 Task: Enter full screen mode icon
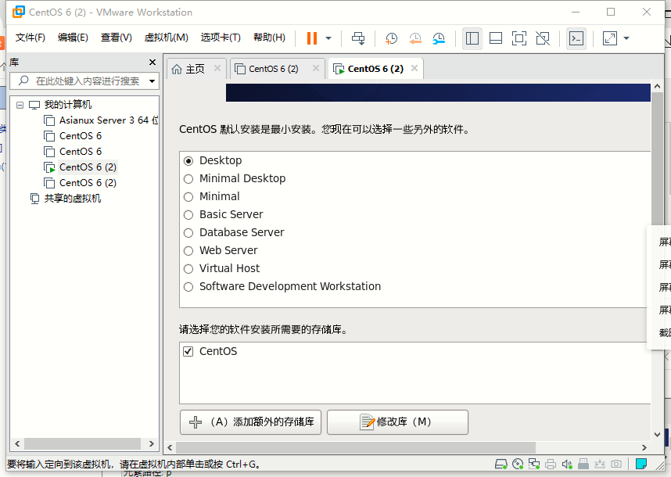(519, 38)
